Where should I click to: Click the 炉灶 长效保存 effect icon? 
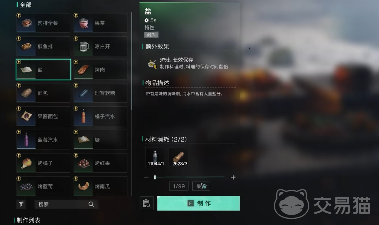[152, 64]
